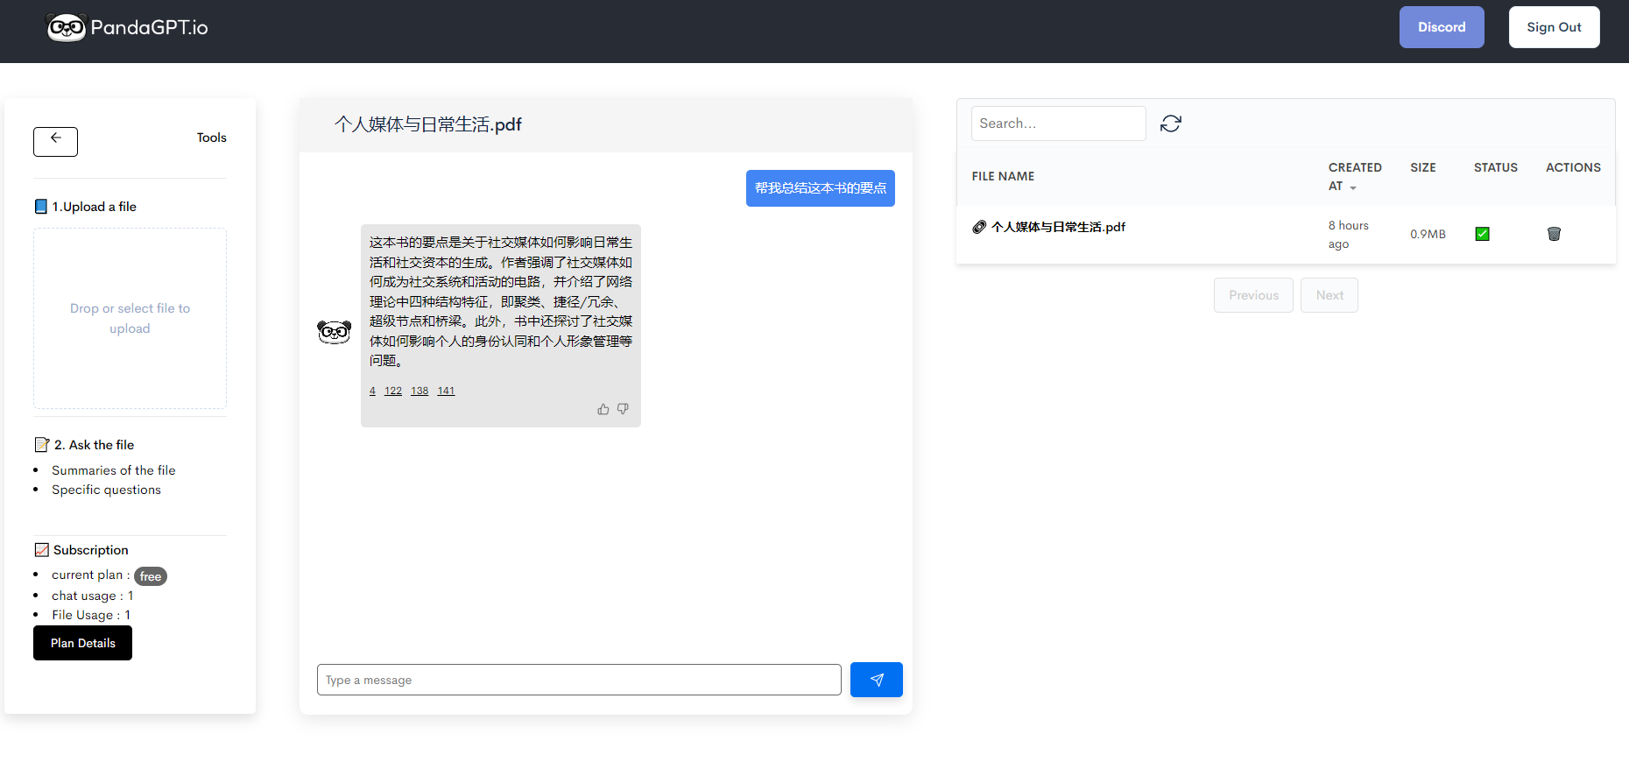Click the green status checkbox

pos(1482,234)
